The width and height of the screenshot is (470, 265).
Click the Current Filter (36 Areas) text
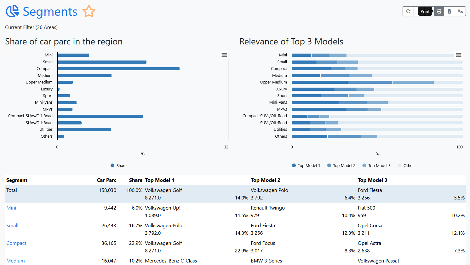pyautogui.click(x=32, y=27)
